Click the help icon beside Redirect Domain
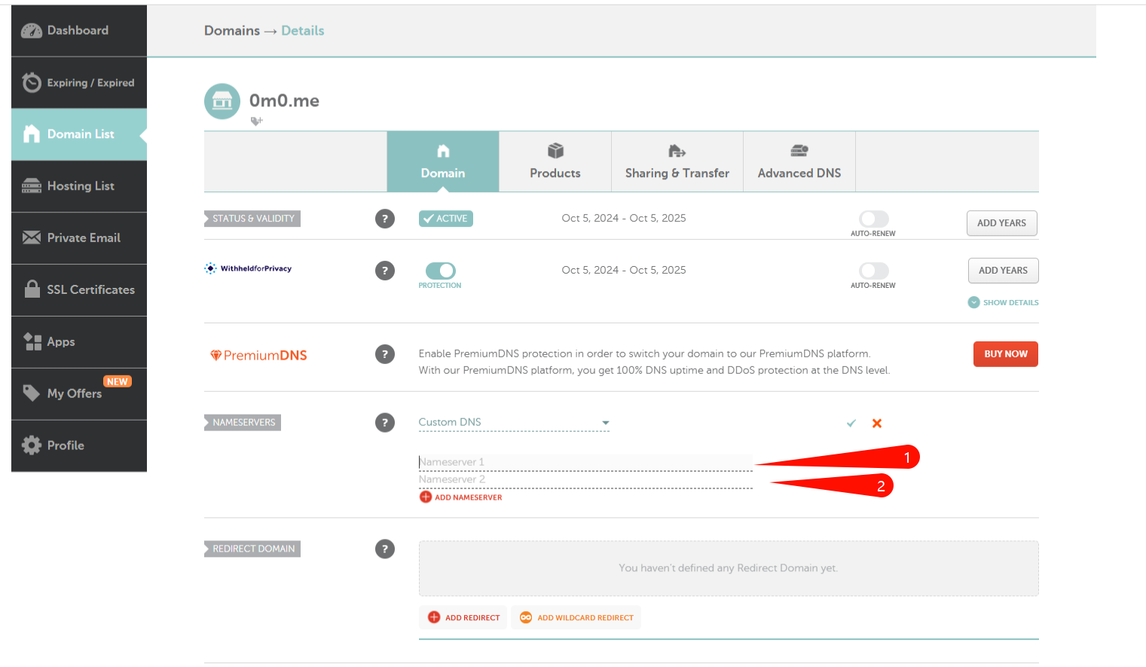Image resolution: width=1146 pixels, height=667 pixels. (x=384, y=549)
